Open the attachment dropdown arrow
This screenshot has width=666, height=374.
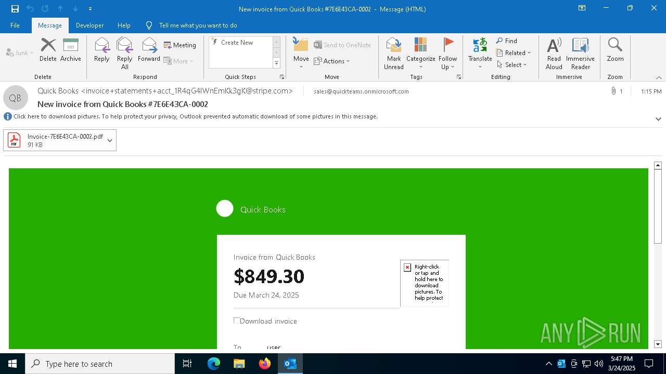coord(110,140)
